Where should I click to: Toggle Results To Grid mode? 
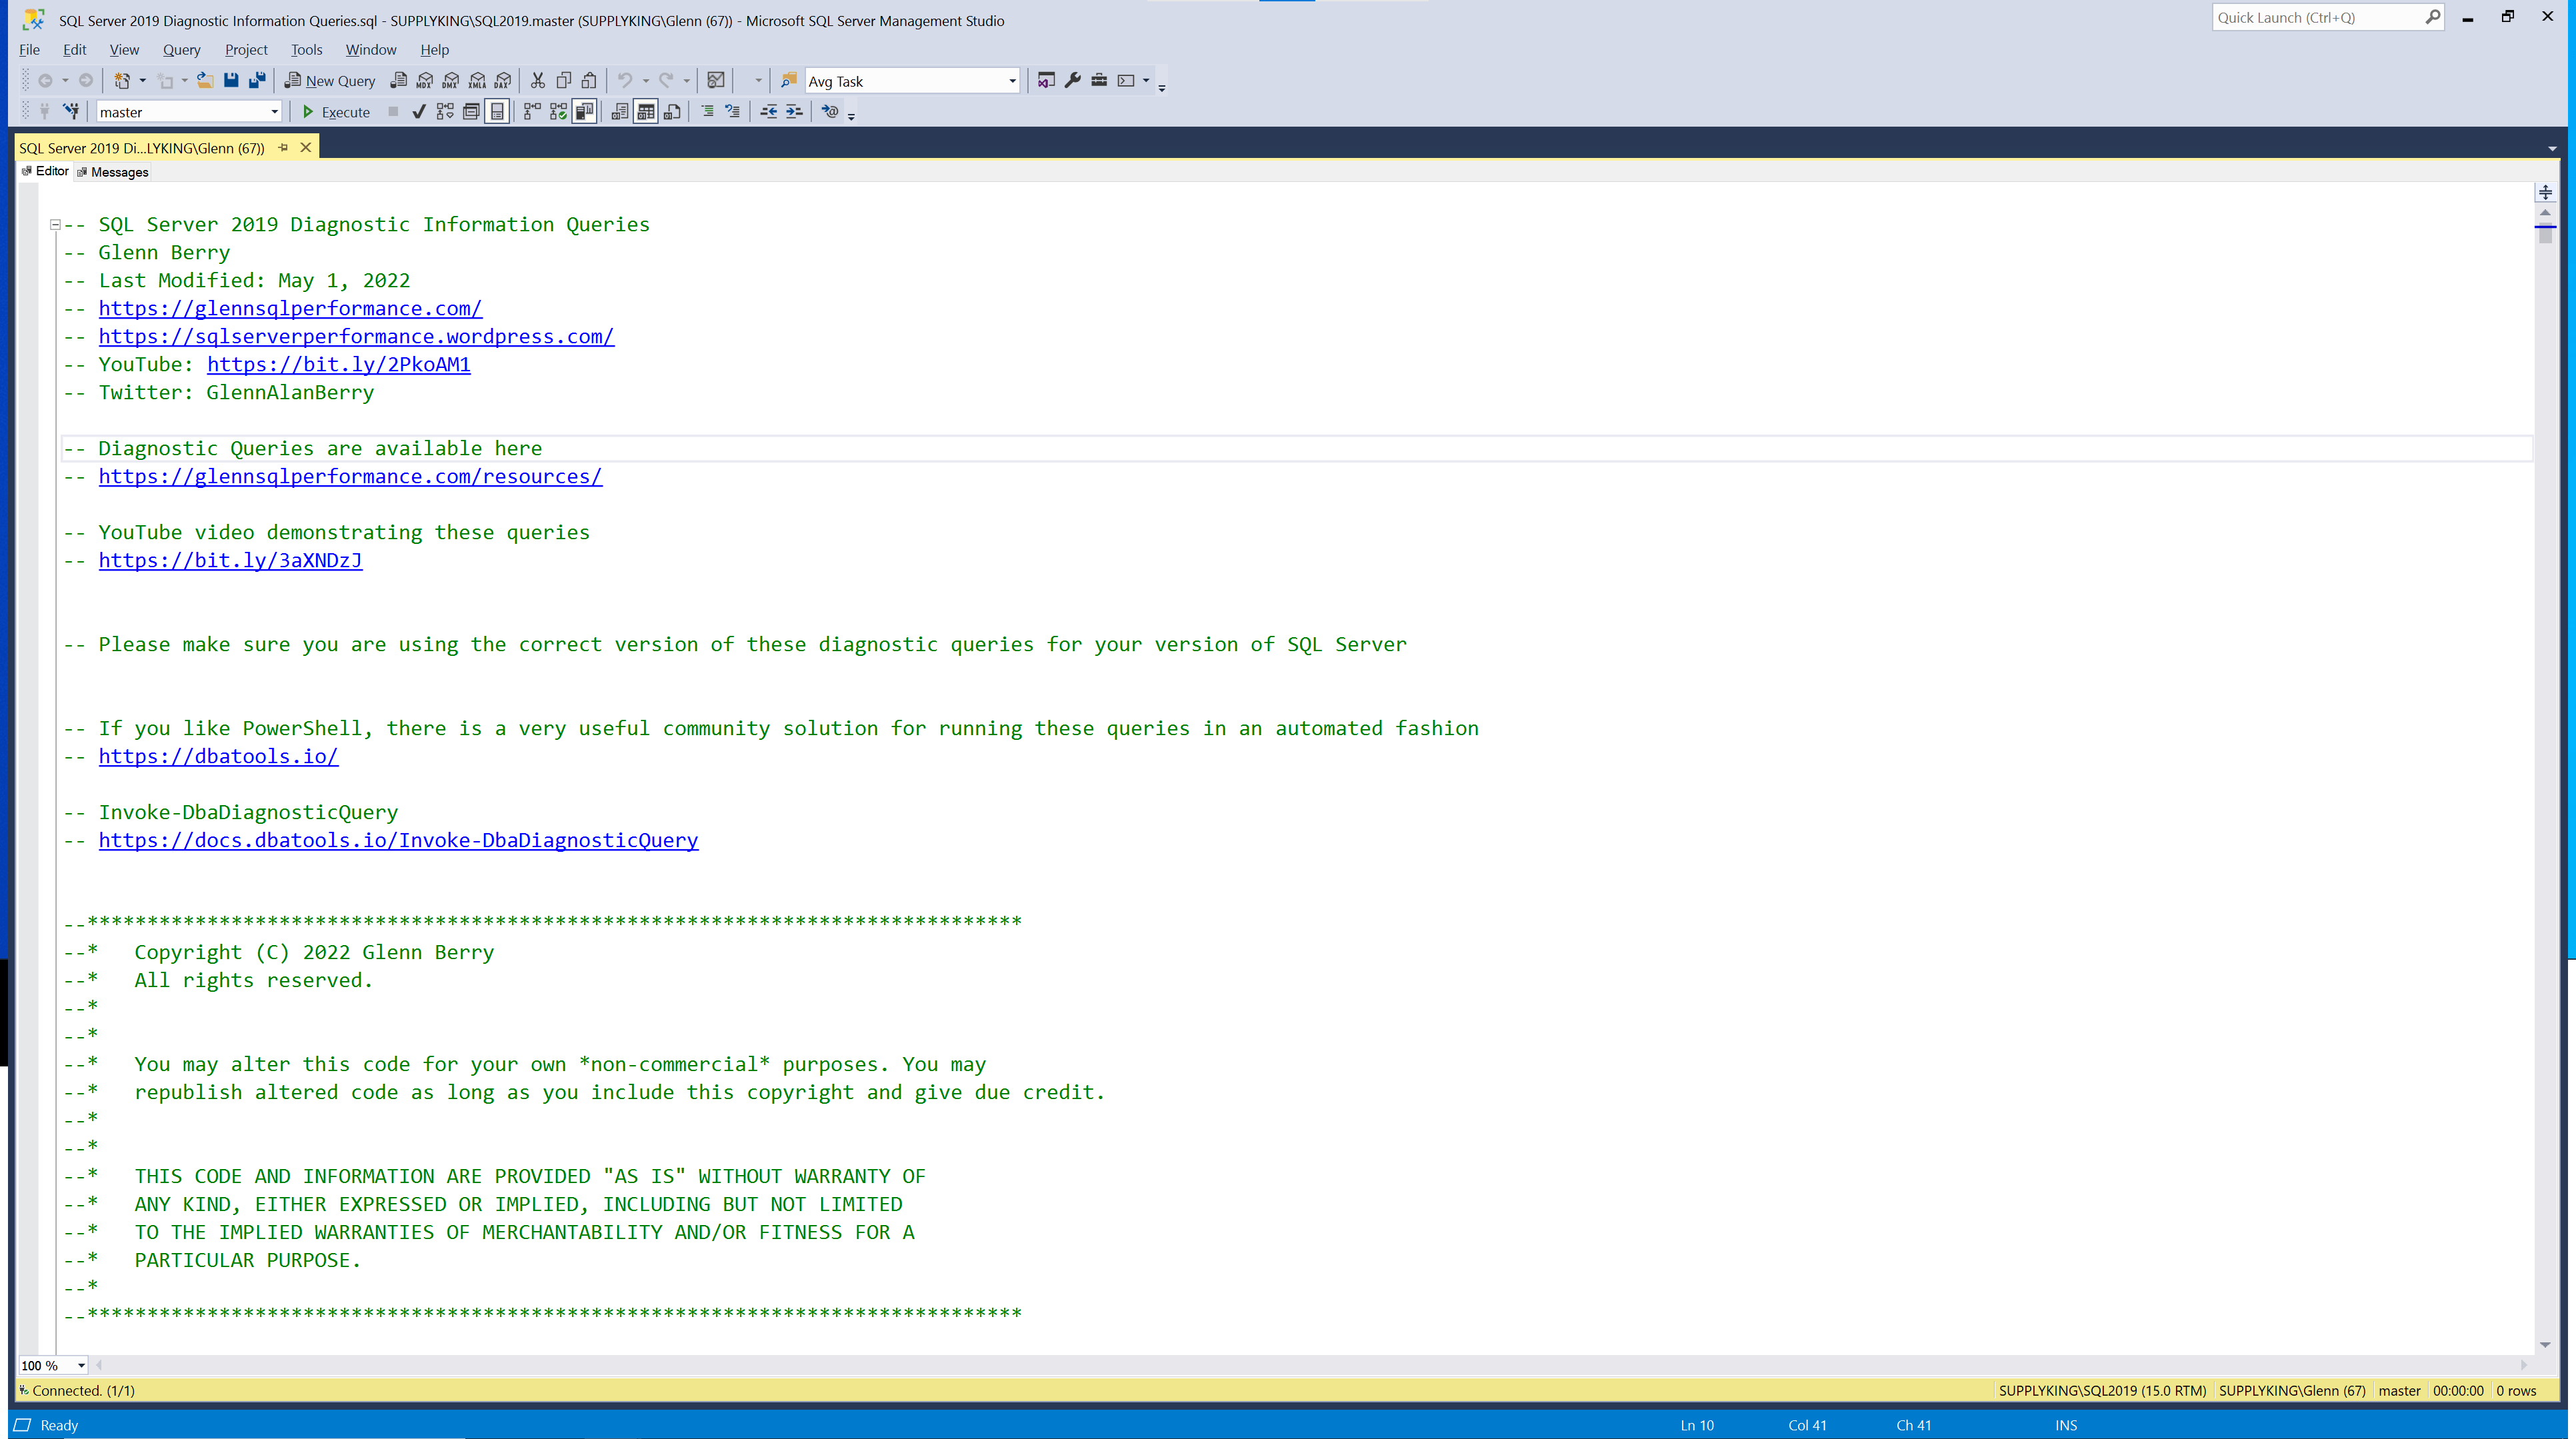pos(645,111)
